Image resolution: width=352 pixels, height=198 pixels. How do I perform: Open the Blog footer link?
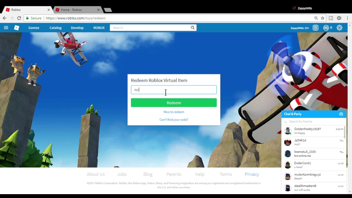[148, 174]
